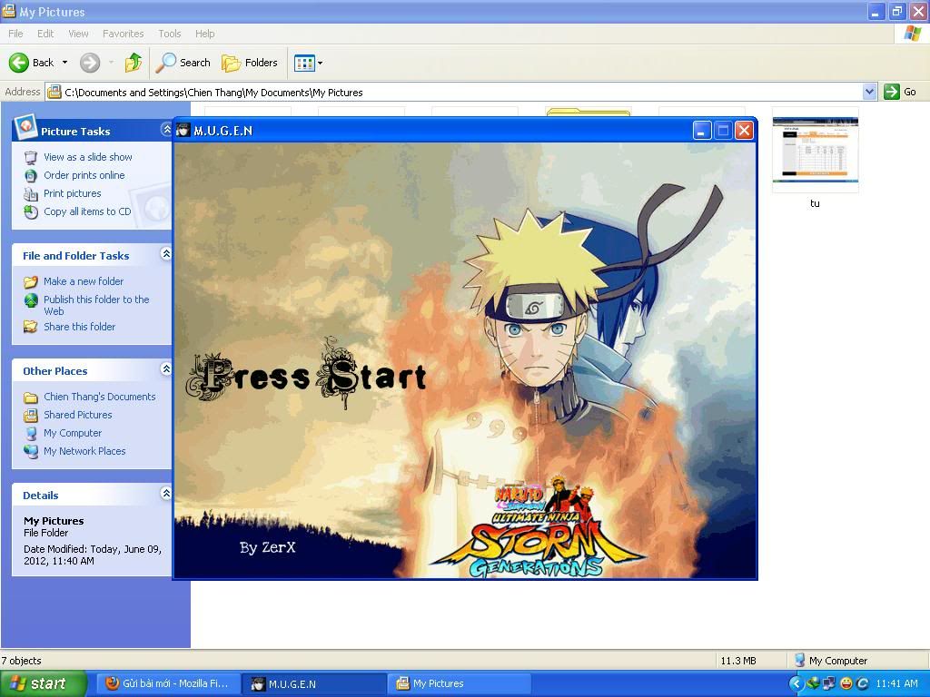Screen dimensions: 930x697
Task: Open the Help menu
Action: tap(205, 34)
